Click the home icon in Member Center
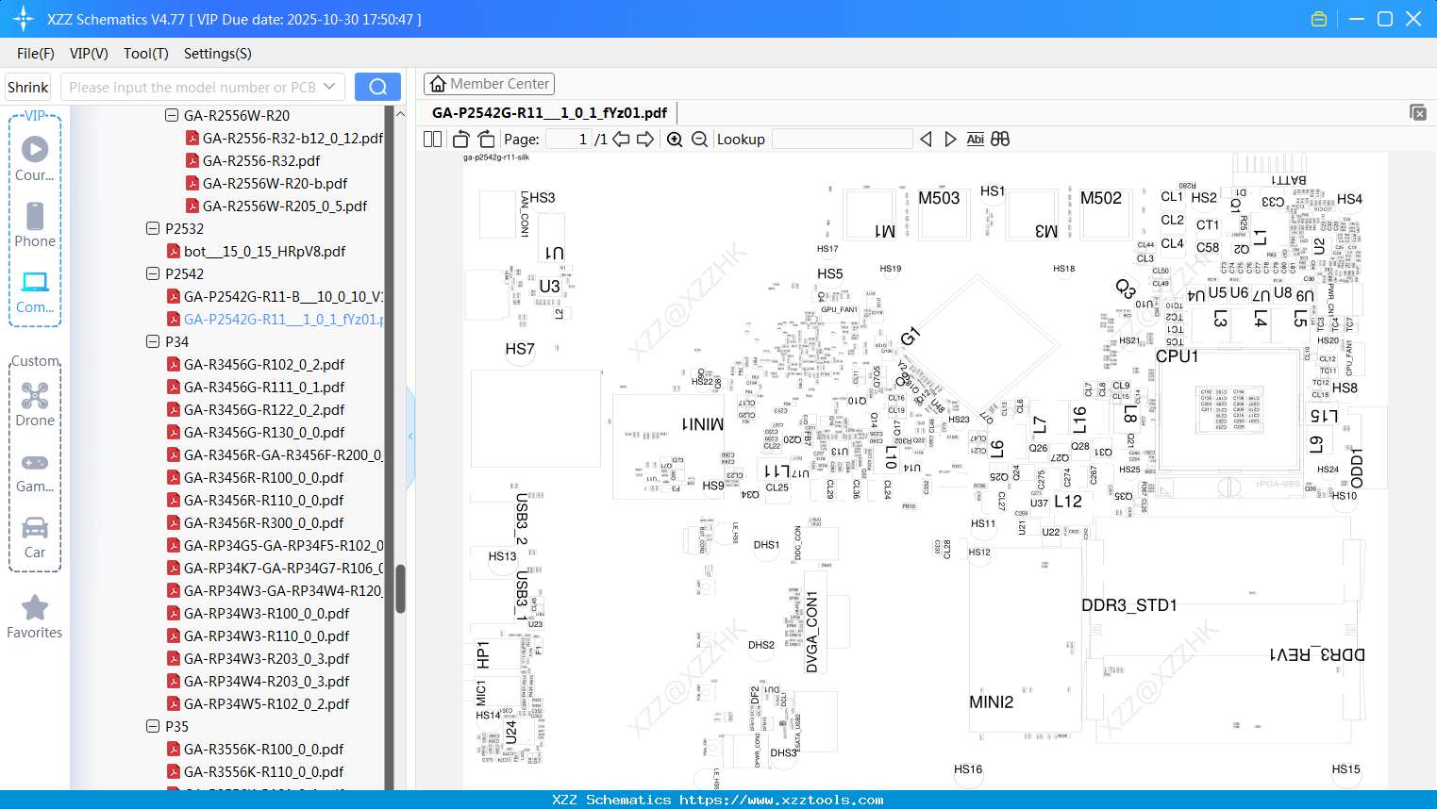The height and width of the screenshot is (809, 1437). coord(438,84)
